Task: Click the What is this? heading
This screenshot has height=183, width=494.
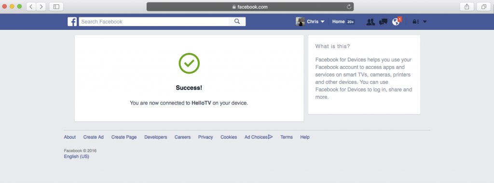Action: click(332, 46)
